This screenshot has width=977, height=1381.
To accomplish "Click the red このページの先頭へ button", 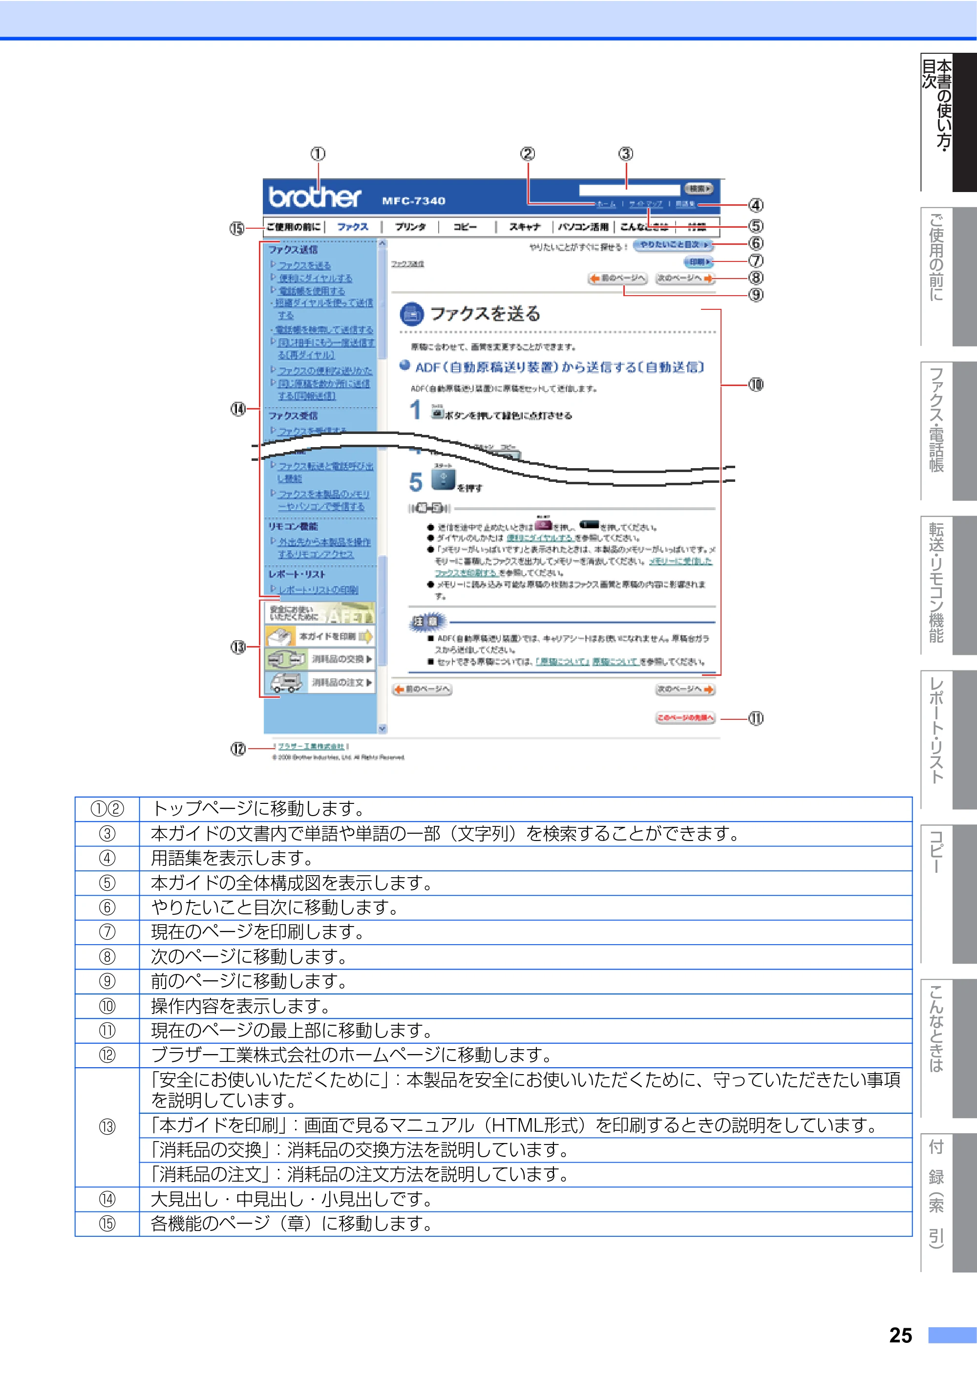I will click(685, 718).
